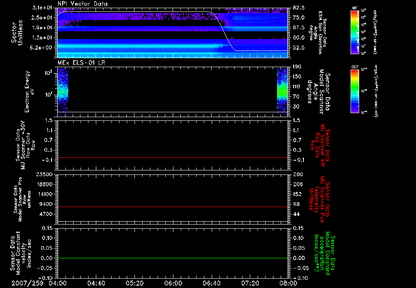Click the 07:20 time axis label

tap(250, 283)
